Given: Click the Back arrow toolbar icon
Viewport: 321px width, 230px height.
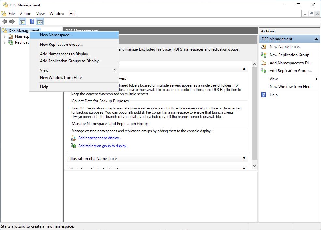Looking at the screenshot, I should pyautogui.click(x=5, y=21).
